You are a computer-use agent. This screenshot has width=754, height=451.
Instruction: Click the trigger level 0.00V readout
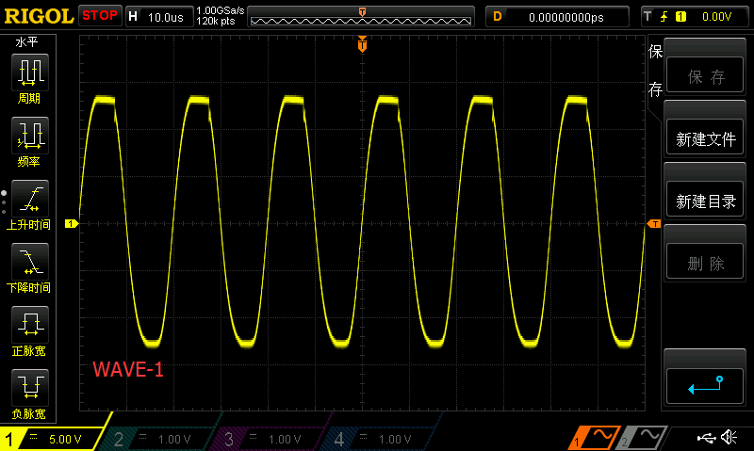(716, 17)
